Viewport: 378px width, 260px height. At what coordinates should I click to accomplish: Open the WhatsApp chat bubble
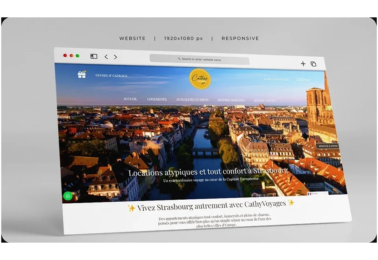[x=68, y=196]
